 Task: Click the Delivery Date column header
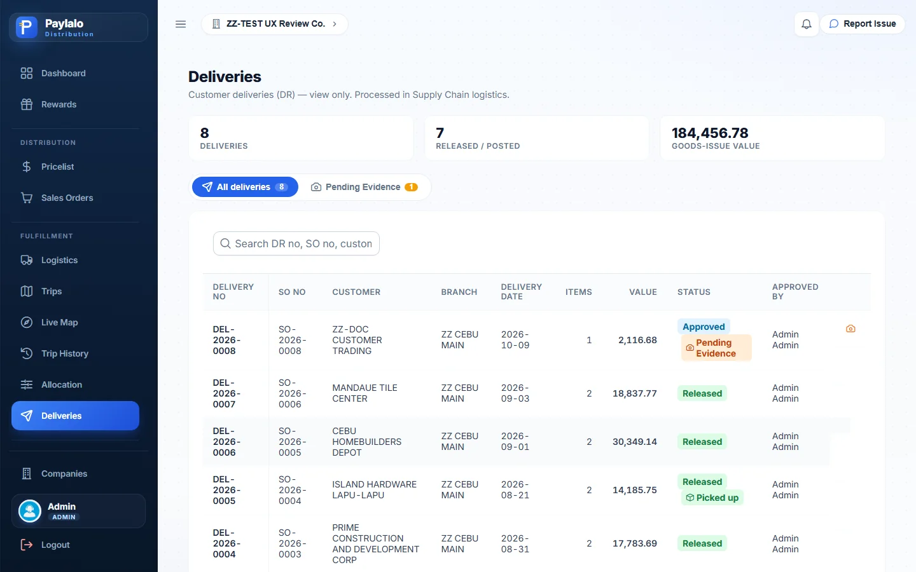pos(522,292)
